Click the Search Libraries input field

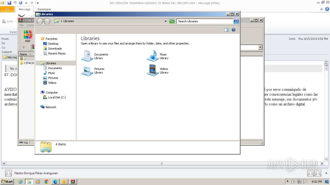[205, 21]
